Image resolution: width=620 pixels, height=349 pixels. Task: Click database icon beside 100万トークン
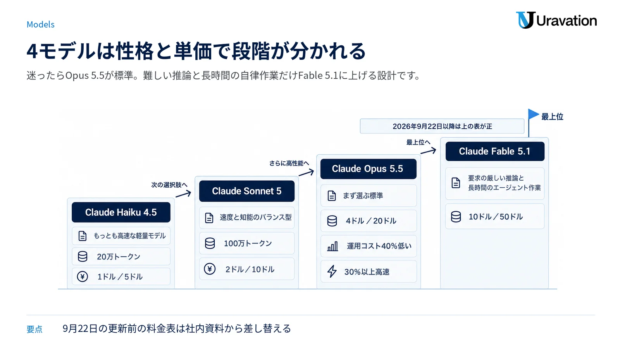(x=210, y=243)
